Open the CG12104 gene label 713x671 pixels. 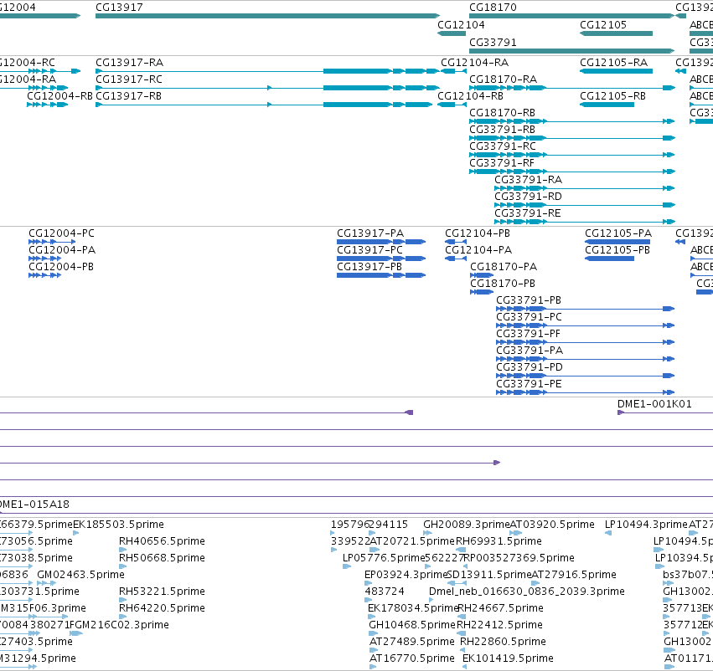pos(461,25)
